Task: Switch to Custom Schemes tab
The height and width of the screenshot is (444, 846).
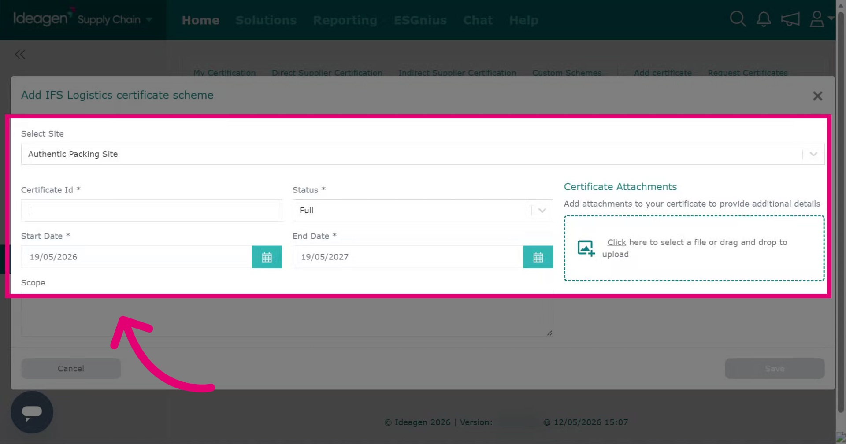Action: (567, 73)
